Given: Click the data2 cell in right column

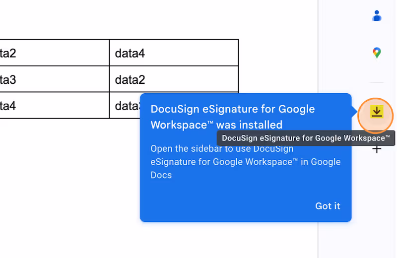Looking at the screenshot, I should 174,79.
